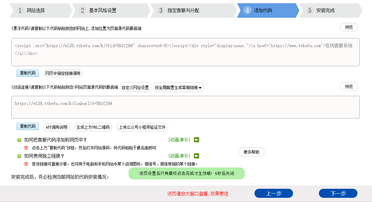Click answer text 答该链接可直接分享
372x202 pixels.
(x=115, y=164)
